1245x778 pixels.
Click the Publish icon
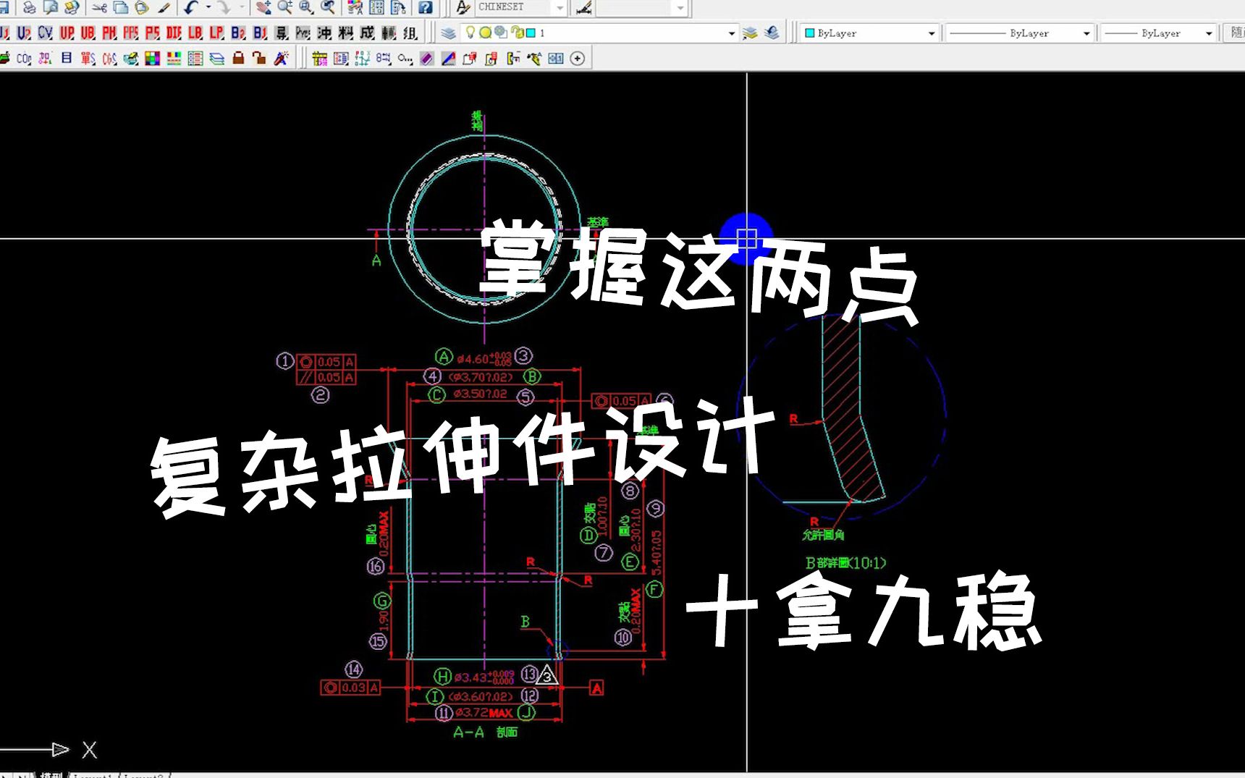coord(72,8)
